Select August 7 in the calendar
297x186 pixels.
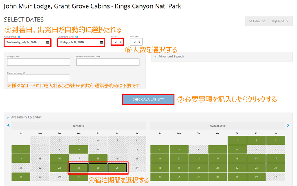218,150
